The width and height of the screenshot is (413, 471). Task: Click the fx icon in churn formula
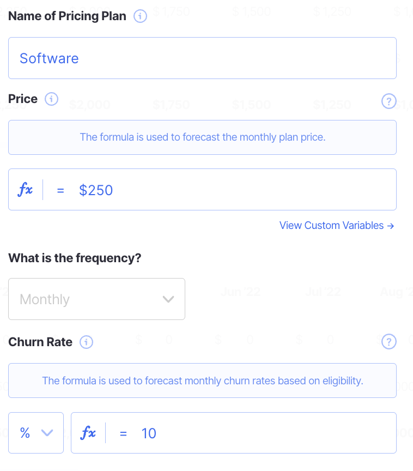[x=88, y=433]
